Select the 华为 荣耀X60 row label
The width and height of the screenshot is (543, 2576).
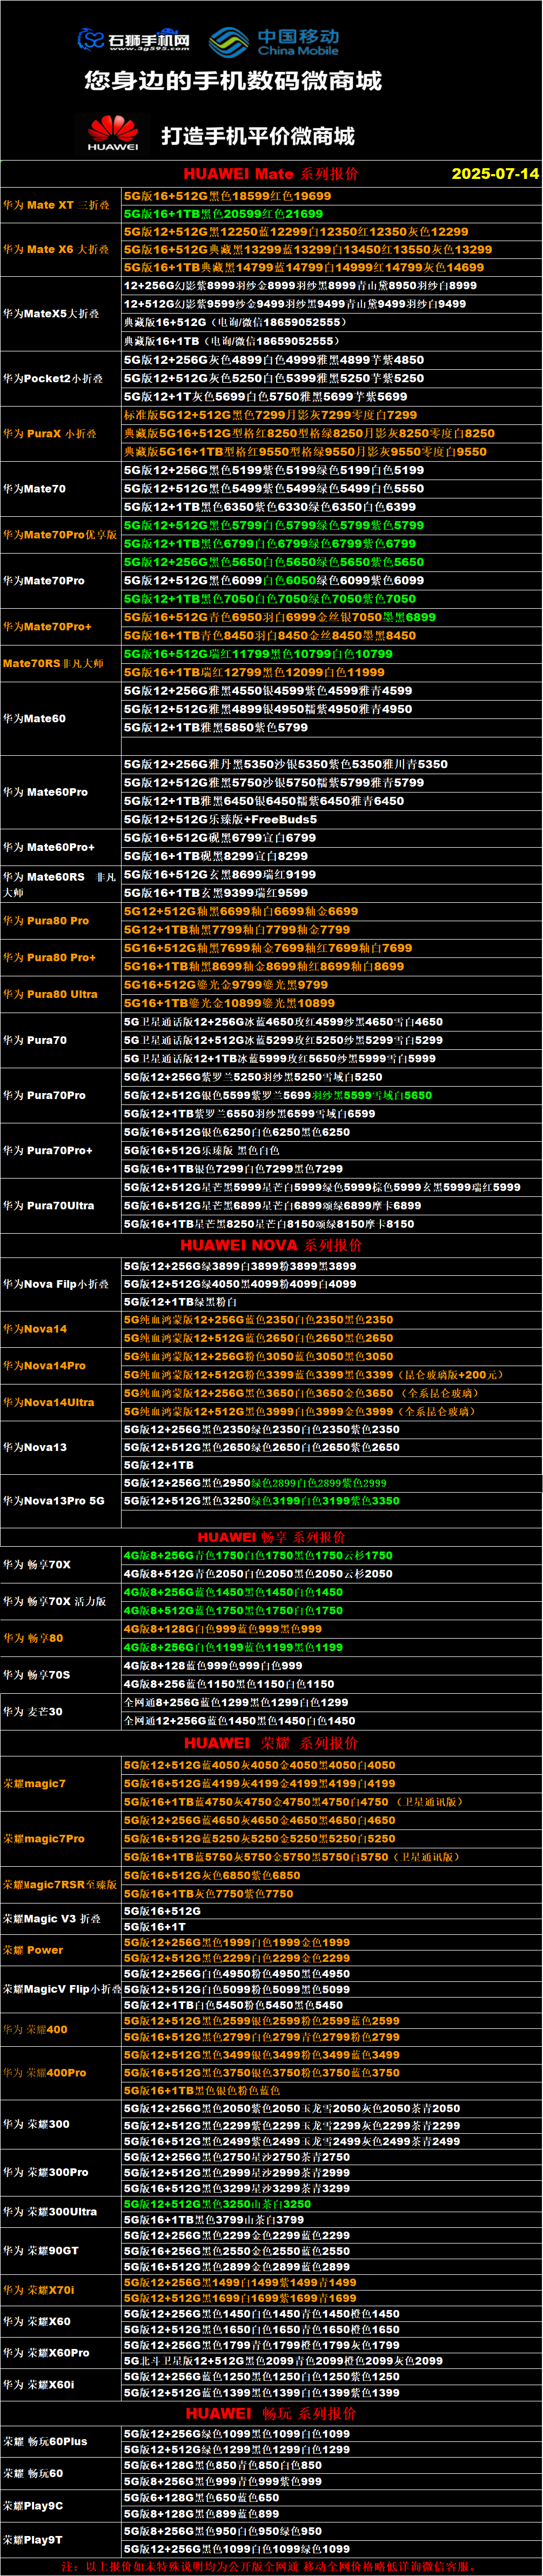click(x=37, y=2322)
